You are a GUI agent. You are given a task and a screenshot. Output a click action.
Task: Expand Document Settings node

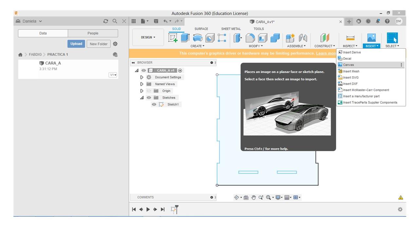pos(142,77)
